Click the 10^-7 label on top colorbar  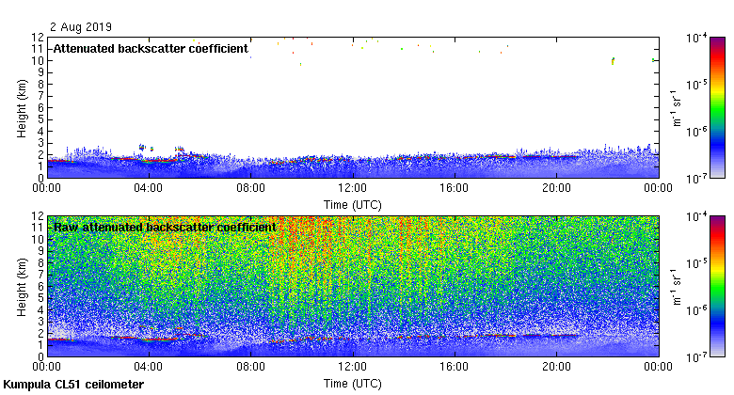pyautogui.click(x=696, y=179)
